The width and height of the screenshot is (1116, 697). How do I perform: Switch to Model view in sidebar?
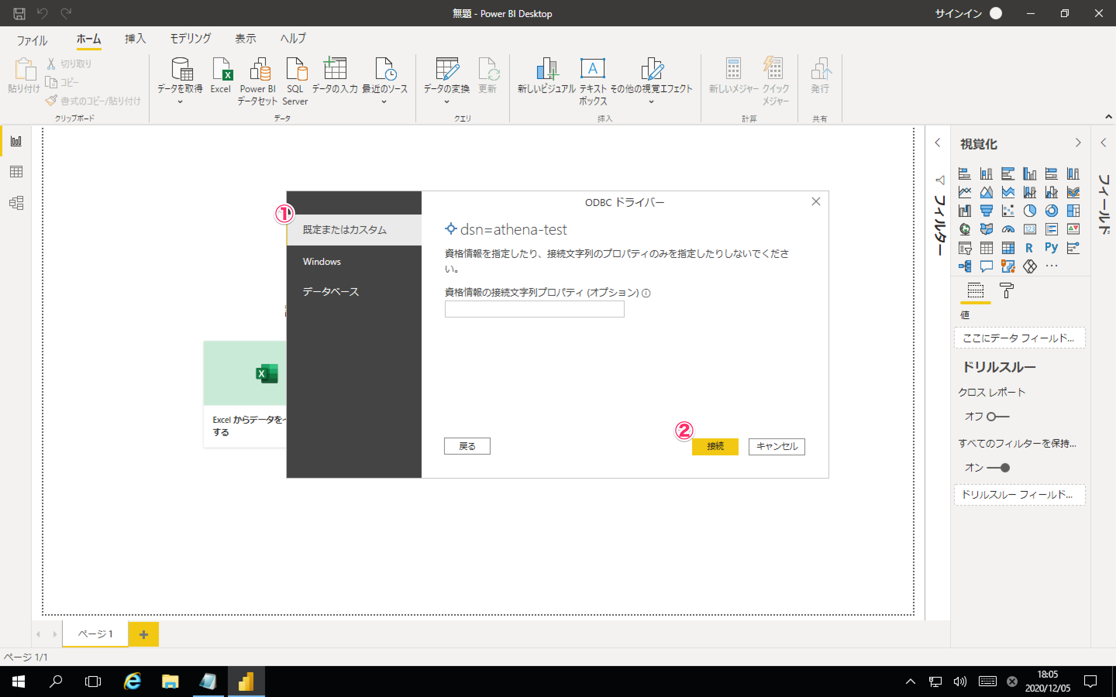16,203
